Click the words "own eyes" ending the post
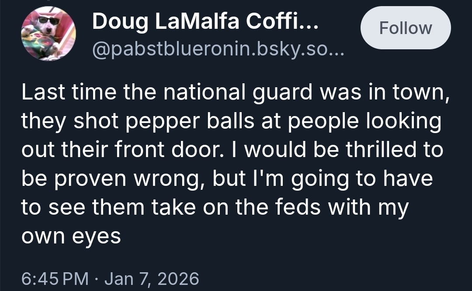 pyautogui.click(x=71, y=237)
